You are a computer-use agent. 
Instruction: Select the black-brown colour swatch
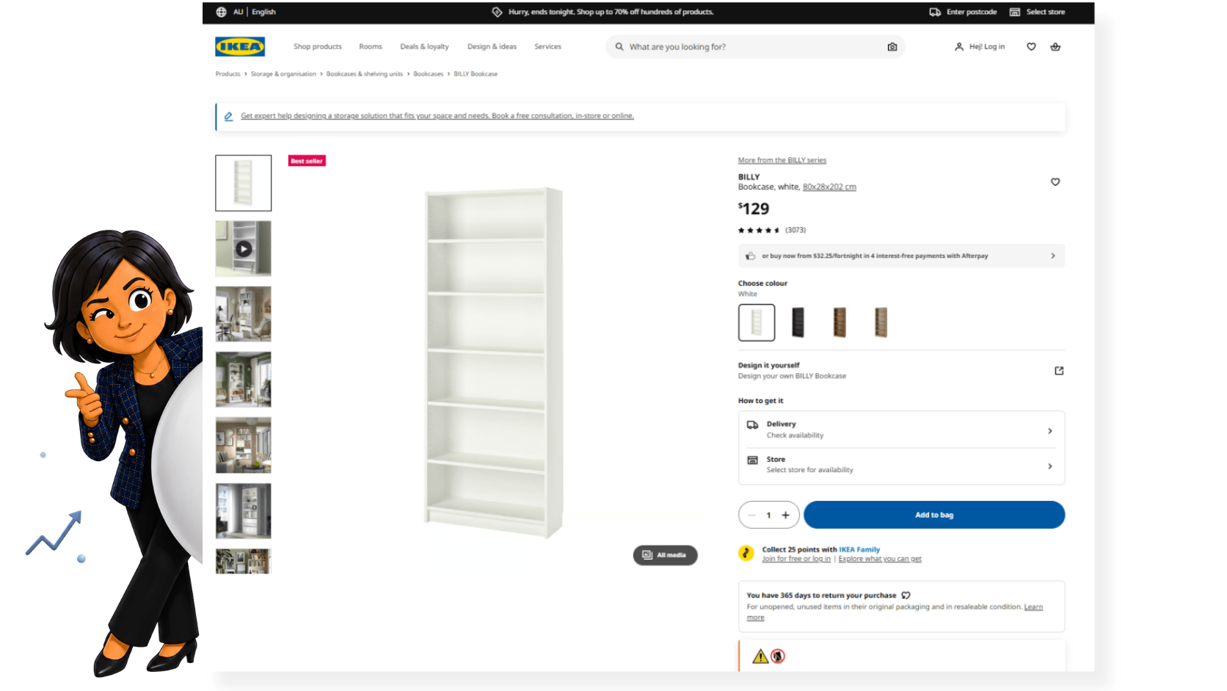798,322
